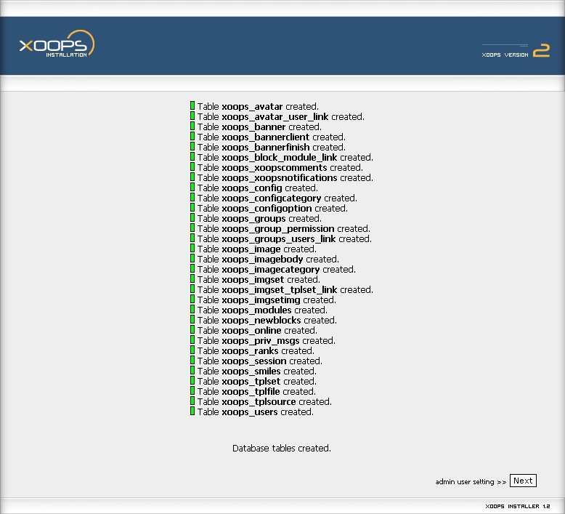Image resolution: width=565 pixels, height=514 pixels.
Task: Click green status icon beside xoops_tplfile
Action: pyautogui.click(x=192, y=390)
